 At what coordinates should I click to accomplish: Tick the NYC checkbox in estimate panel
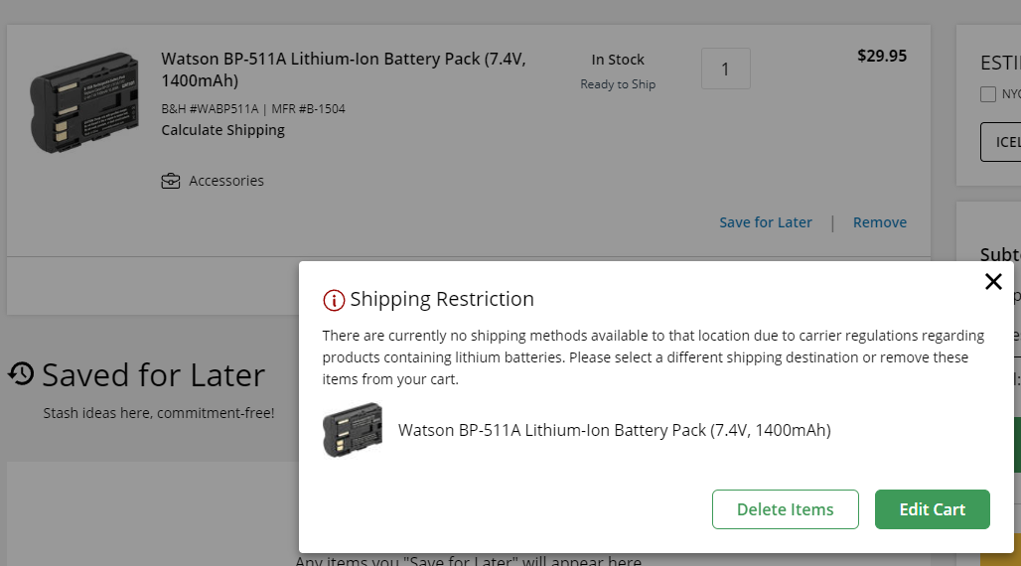(x=988, y=94)
